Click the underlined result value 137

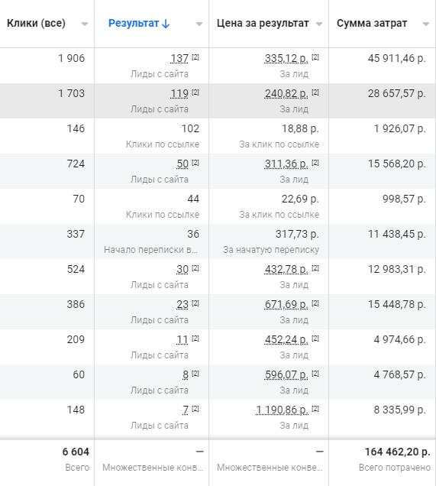(179, 58)
